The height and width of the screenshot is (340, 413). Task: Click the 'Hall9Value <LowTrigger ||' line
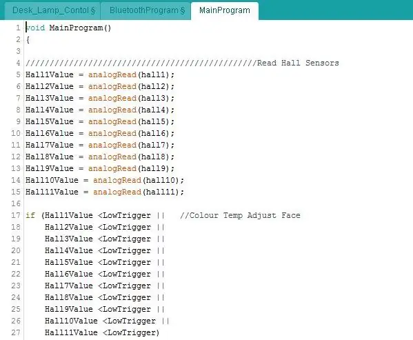click(105, 309)
